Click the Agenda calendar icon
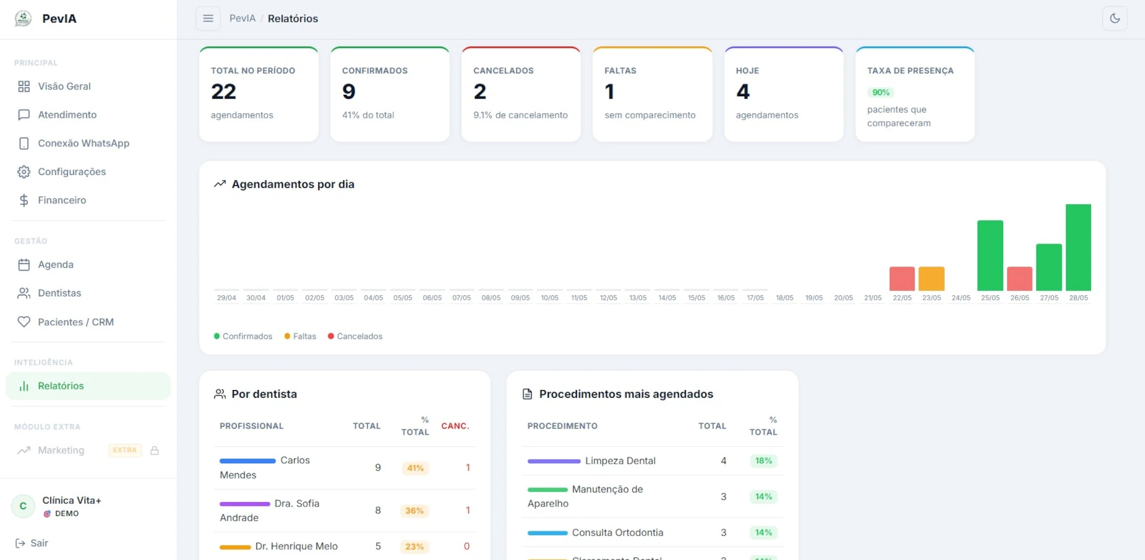1145x560 pixels. coord(24,265)
